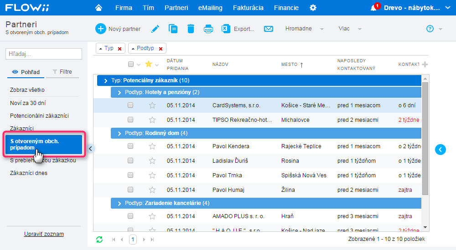Check the CardSystems, s.r.o. row checkbox

pos(130,105)
